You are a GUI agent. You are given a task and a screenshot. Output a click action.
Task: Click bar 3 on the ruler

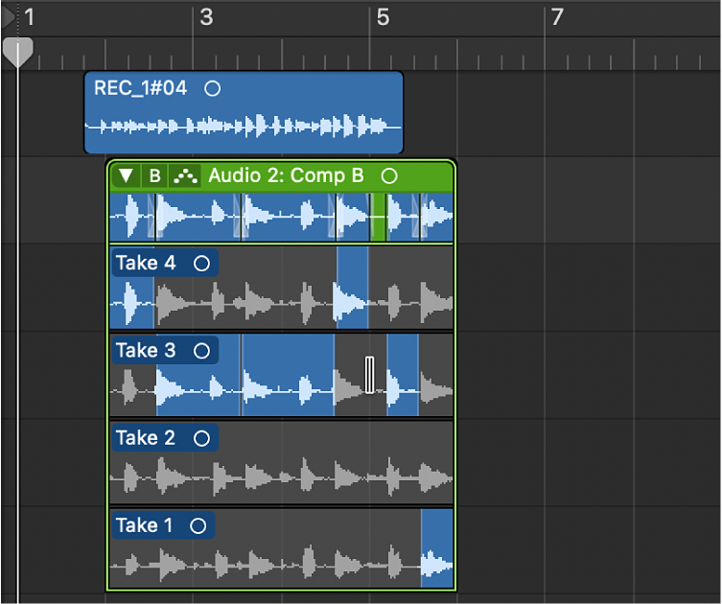point(206,17)
